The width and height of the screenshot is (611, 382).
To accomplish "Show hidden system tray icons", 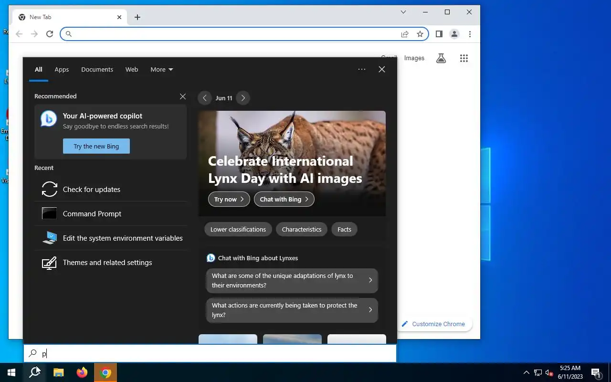I will pos(527,372).
